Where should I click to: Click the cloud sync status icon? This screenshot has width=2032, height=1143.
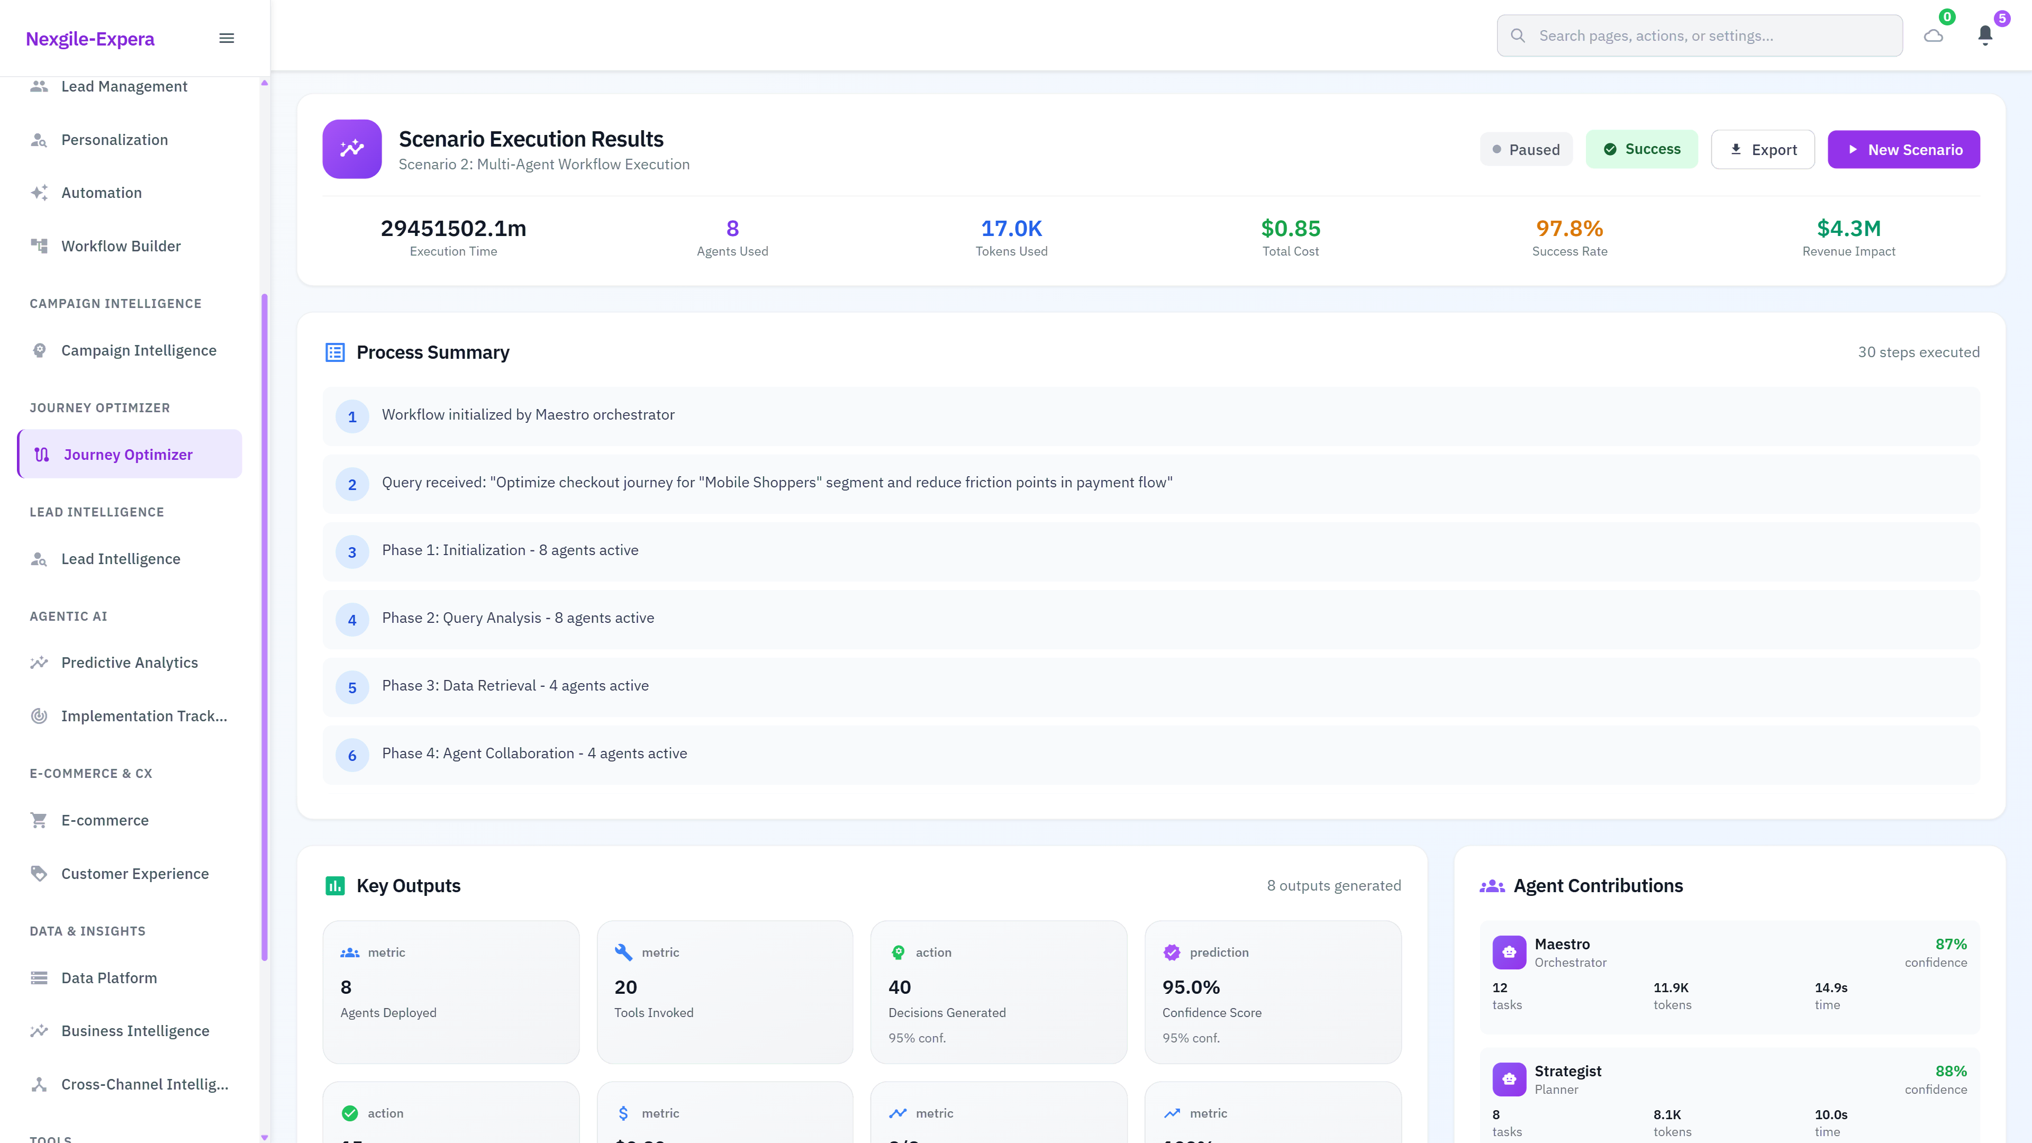coord(1934,35)
